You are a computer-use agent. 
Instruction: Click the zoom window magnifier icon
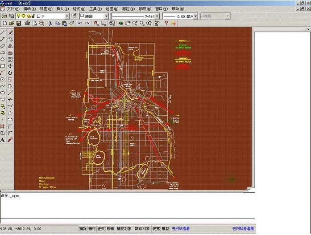[142, 23]
